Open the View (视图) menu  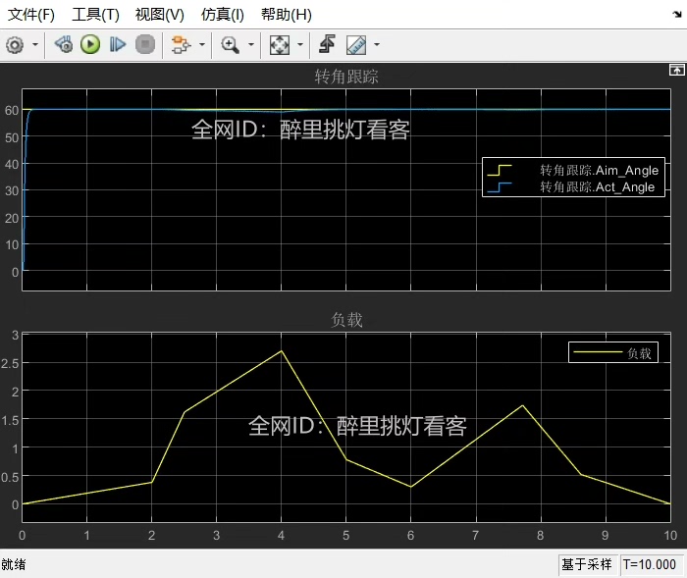159,15
